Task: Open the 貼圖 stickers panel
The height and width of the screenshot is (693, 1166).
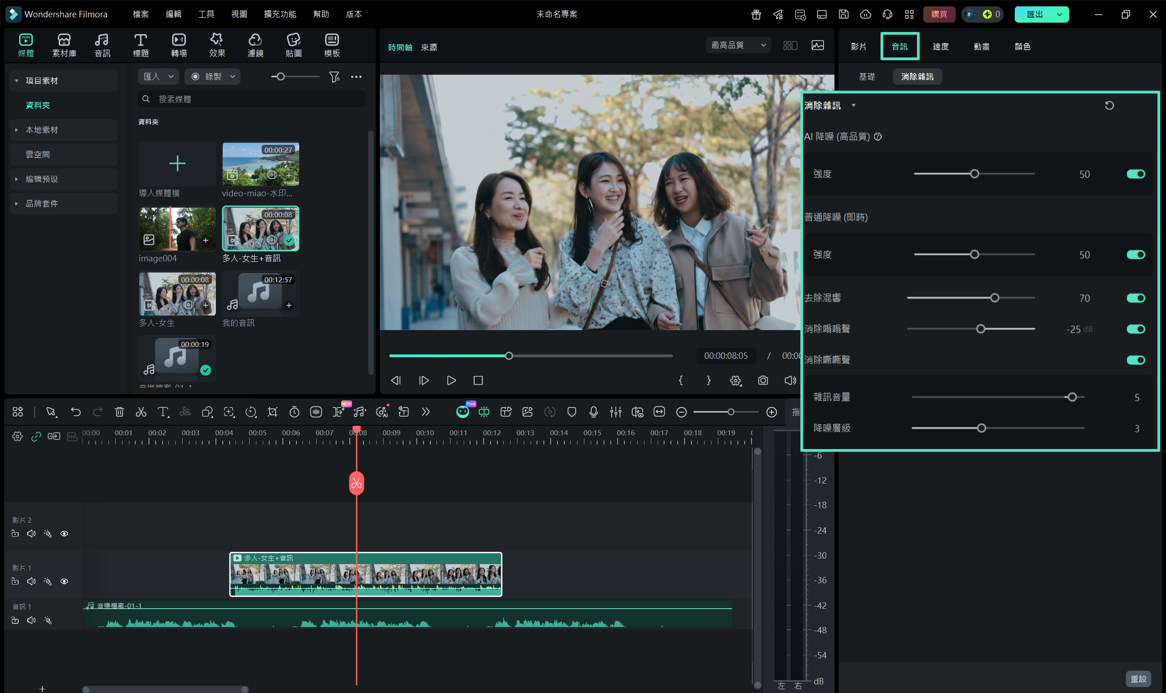Action: click(x=293, y=45)
